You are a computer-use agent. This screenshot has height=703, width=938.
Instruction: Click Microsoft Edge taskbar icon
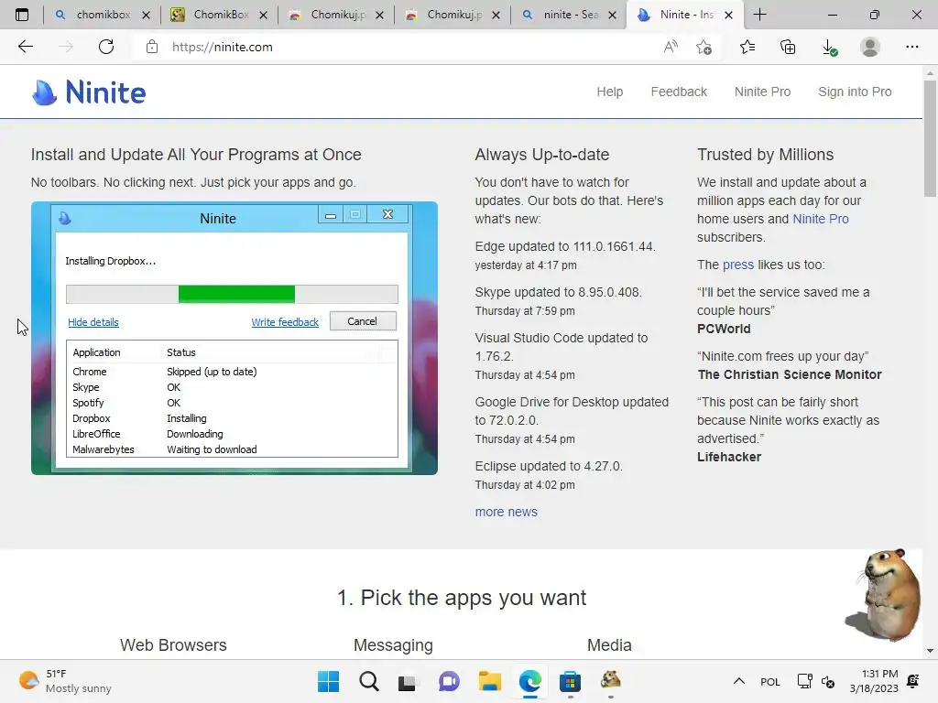[x=530, y=681]
